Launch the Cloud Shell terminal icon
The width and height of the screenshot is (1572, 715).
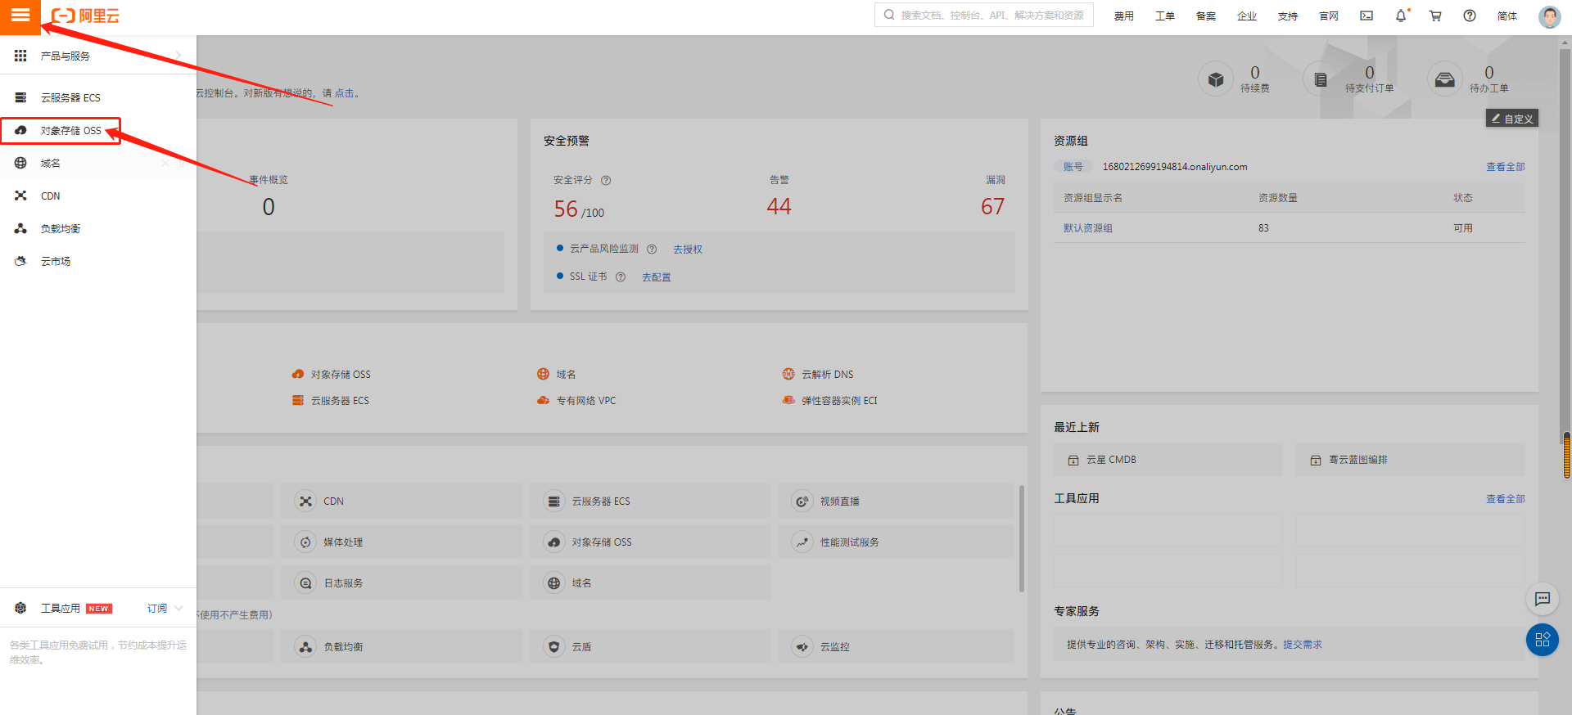[x=1366, y=16]
